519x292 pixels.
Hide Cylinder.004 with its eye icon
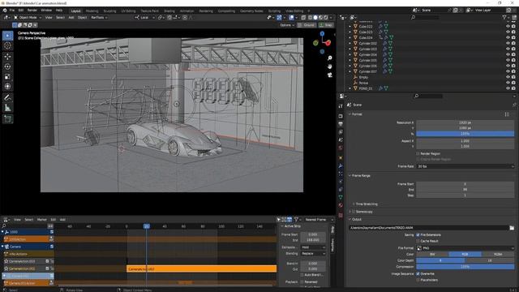point(508,54)
